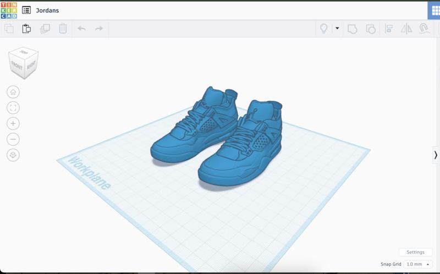
Task: Toggle the Show all lightbulb icon
Action: 324,29
